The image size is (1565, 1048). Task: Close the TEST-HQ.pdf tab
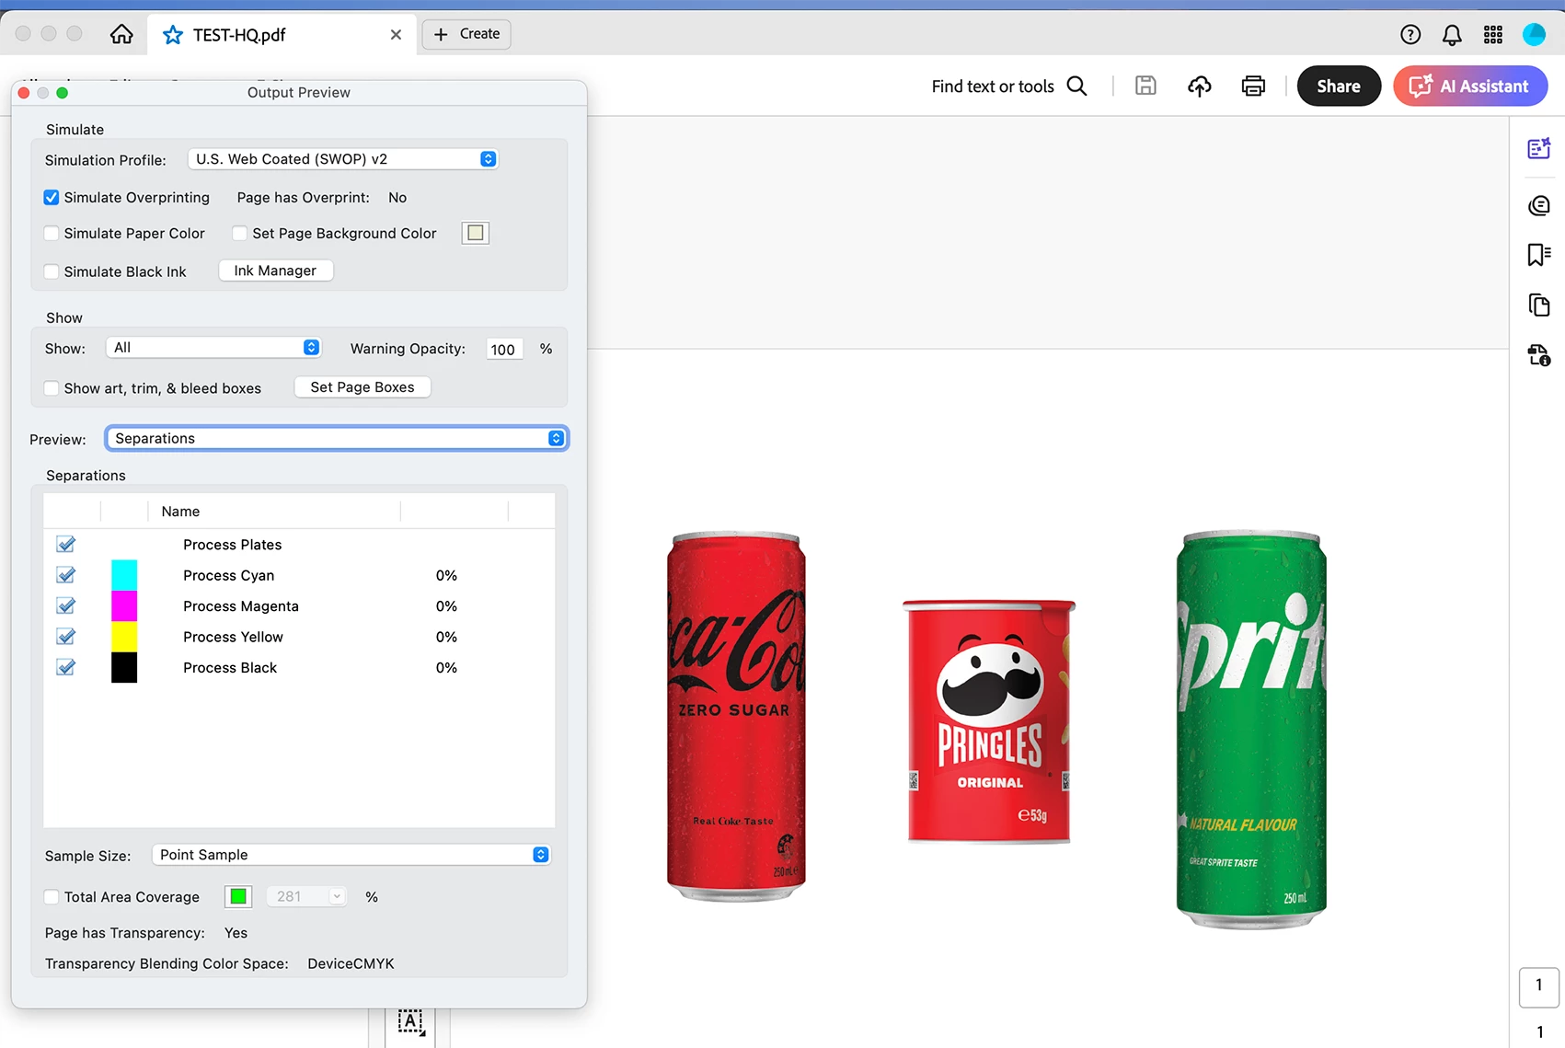[x=396, y=34]
